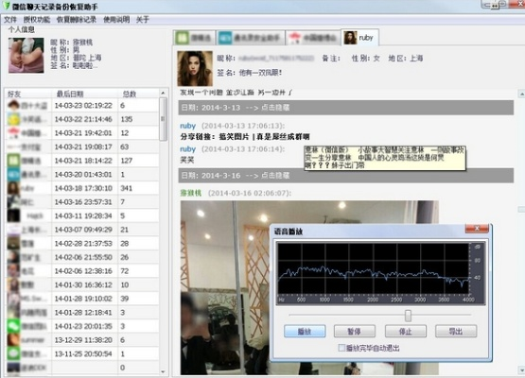Click the green WeChat avatar in the 14-01-23 20:01:35 row
The width and height of the screenshot is (525, 378).
[x=13, y=326]
